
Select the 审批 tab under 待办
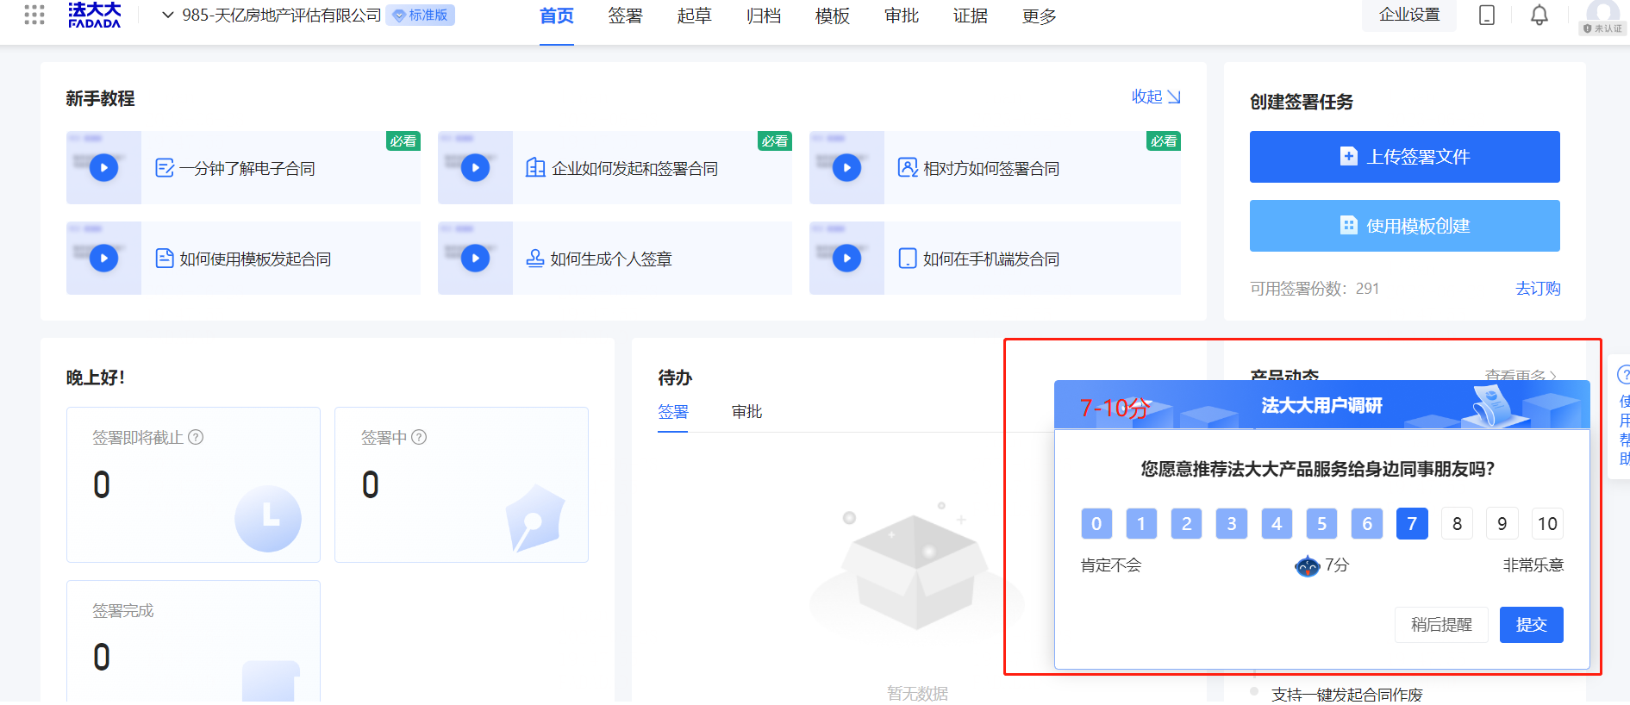pos(747,412)
